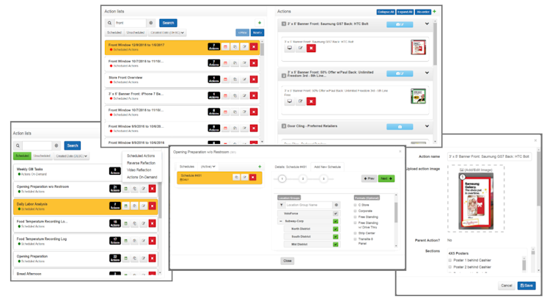Delete the Samsung GS7 banner action
This screenshot has height=301, width=550.
[311, 48]
